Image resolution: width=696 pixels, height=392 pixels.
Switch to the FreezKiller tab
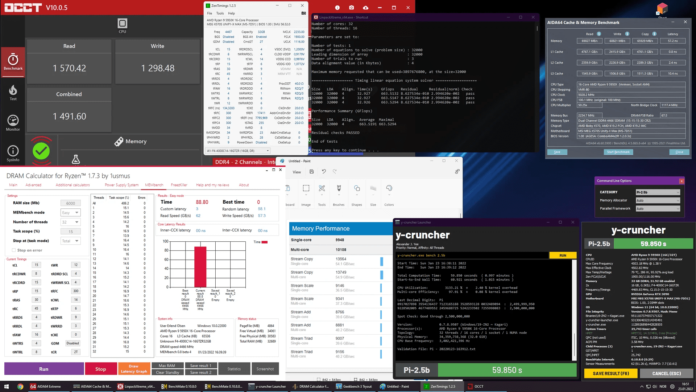click(179, 185)
